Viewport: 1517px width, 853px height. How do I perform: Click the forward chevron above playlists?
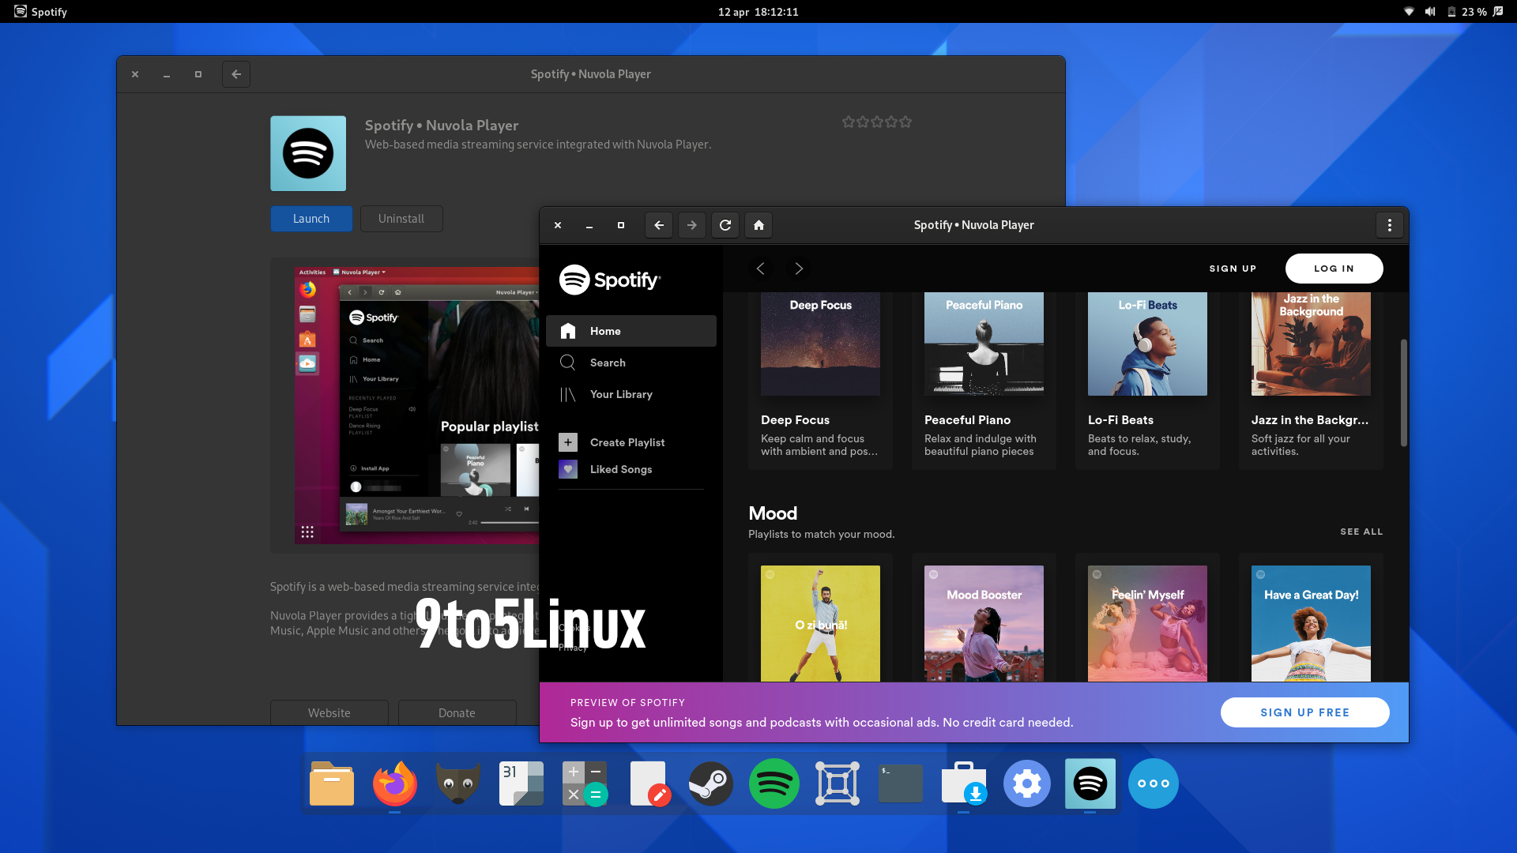799,269
